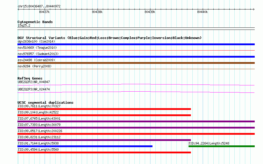Click the thin red line under nsv510669
This screenshot has height=164, width=263.
click(x=136, y=50)
